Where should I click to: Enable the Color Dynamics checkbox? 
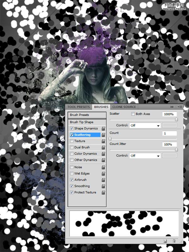(72, 154)
